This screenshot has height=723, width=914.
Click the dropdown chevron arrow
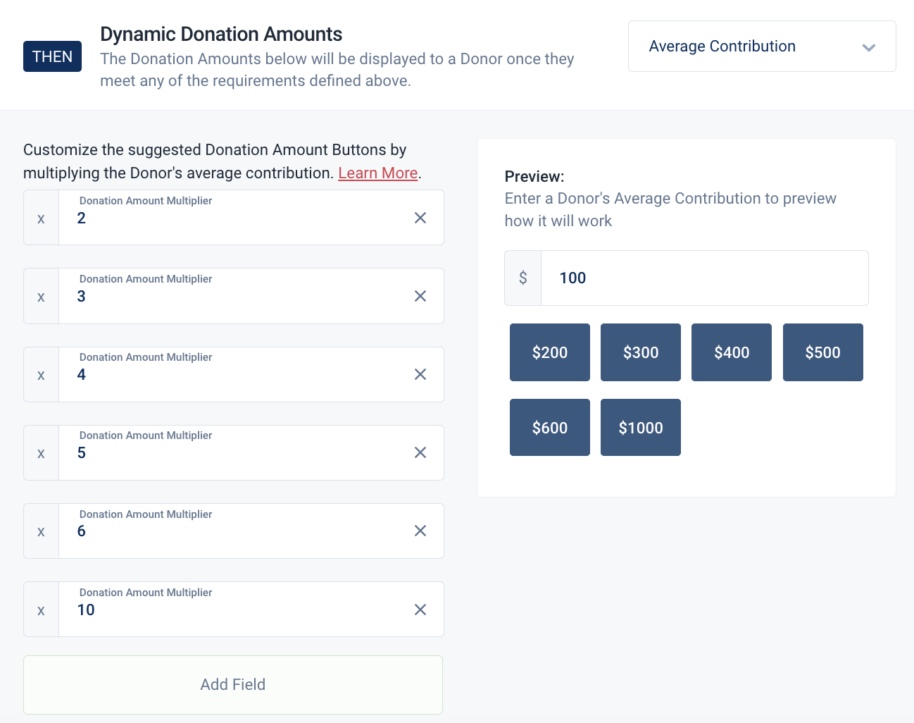[869, 47]
